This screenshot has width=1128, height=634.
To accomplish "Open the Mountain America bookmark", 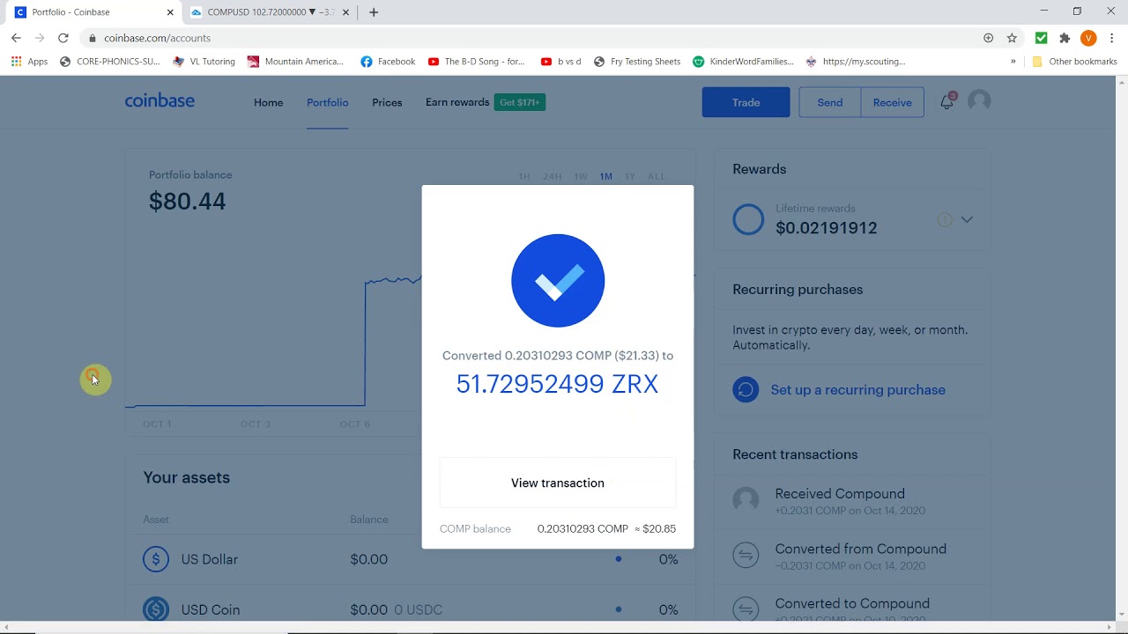I will [x=295, y=62].
